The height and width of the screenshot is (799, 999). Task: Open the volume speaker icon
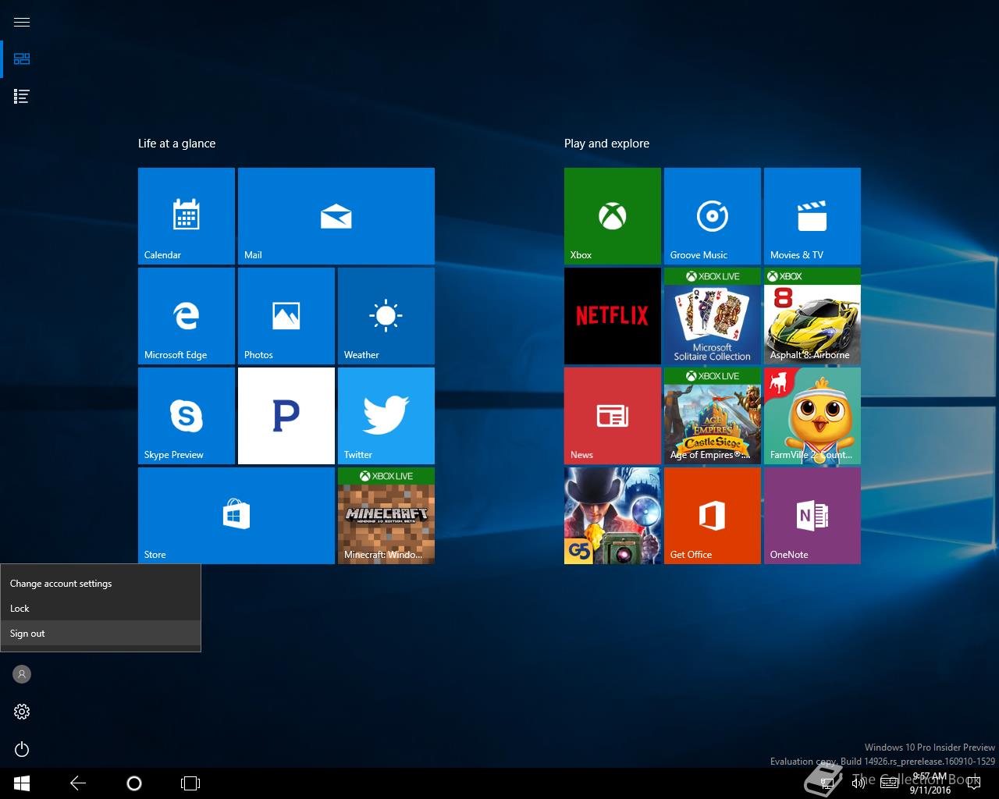[859, 783]
